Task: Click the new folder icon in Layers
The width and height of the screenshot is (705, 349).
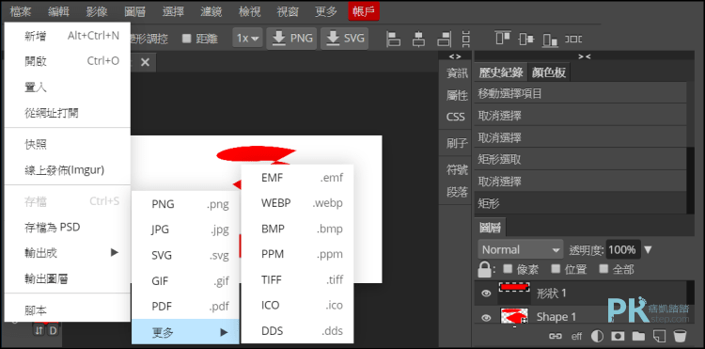Action: [x=638, y=336]
